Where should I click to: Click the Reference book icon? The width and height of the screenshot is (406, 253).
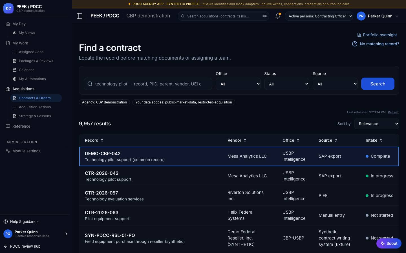click(x=8, y=126)
